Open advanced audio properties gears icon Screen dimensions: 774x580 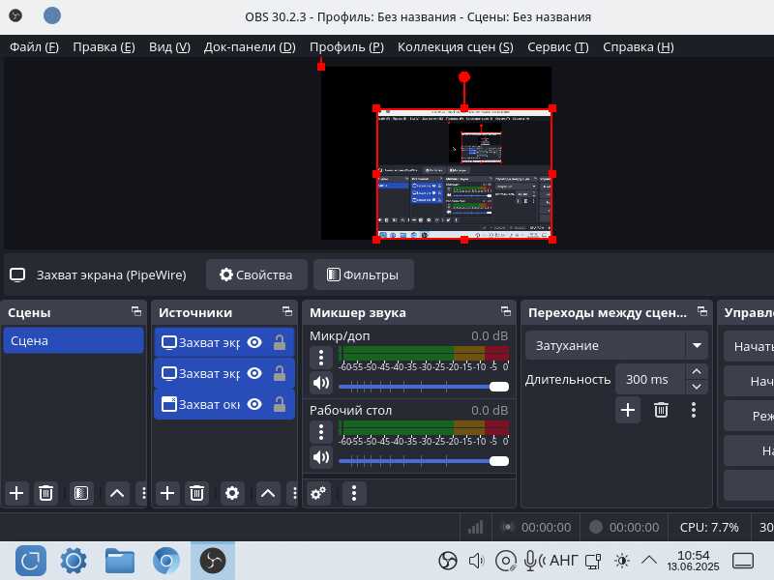tap(318, 493)
